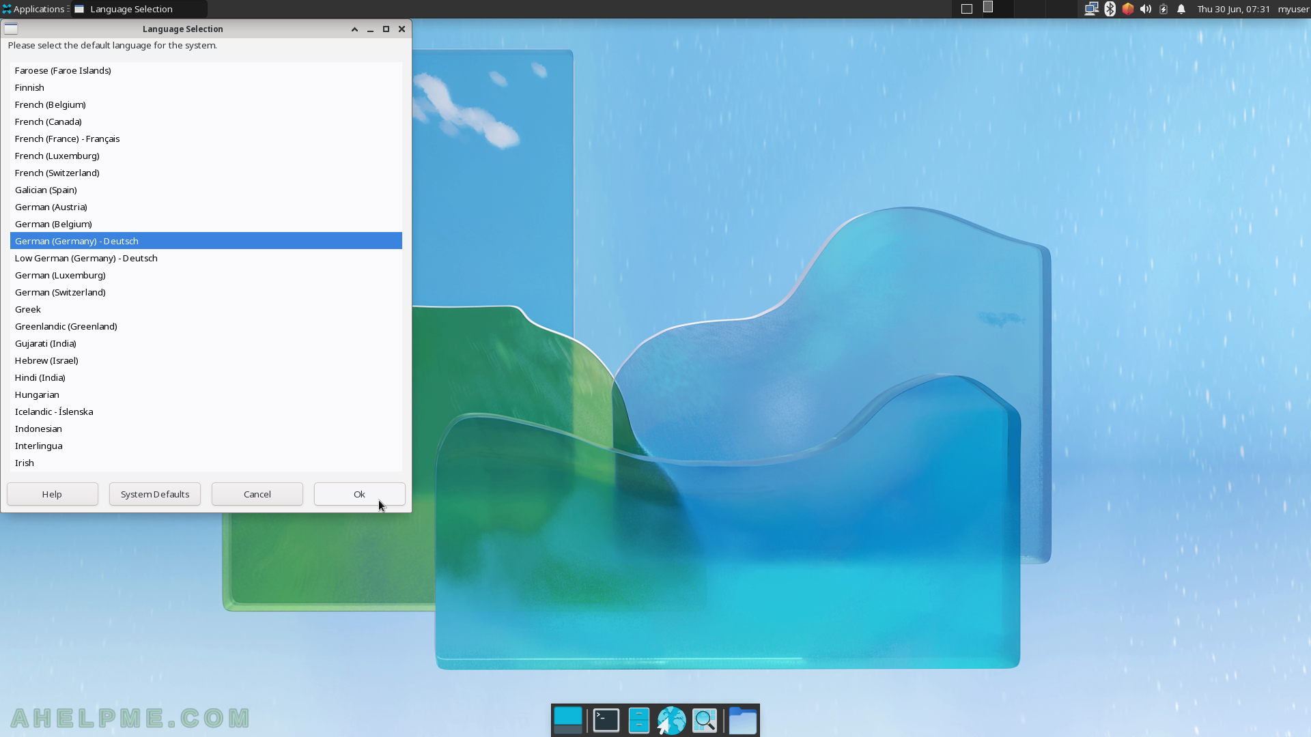Image resolution: width=1311 pixels, height=737 pixels.
Task: Open the Application Finder magnifier dock icon
Action: [x=705, y=720]
